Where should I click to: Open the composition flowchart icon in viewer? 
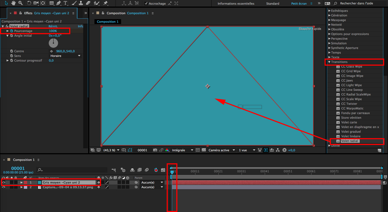[x=278, y=150]
